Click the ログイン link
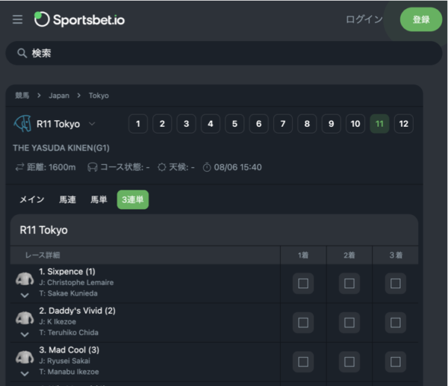Screen dimensions: 448x386 click(364, 19)
